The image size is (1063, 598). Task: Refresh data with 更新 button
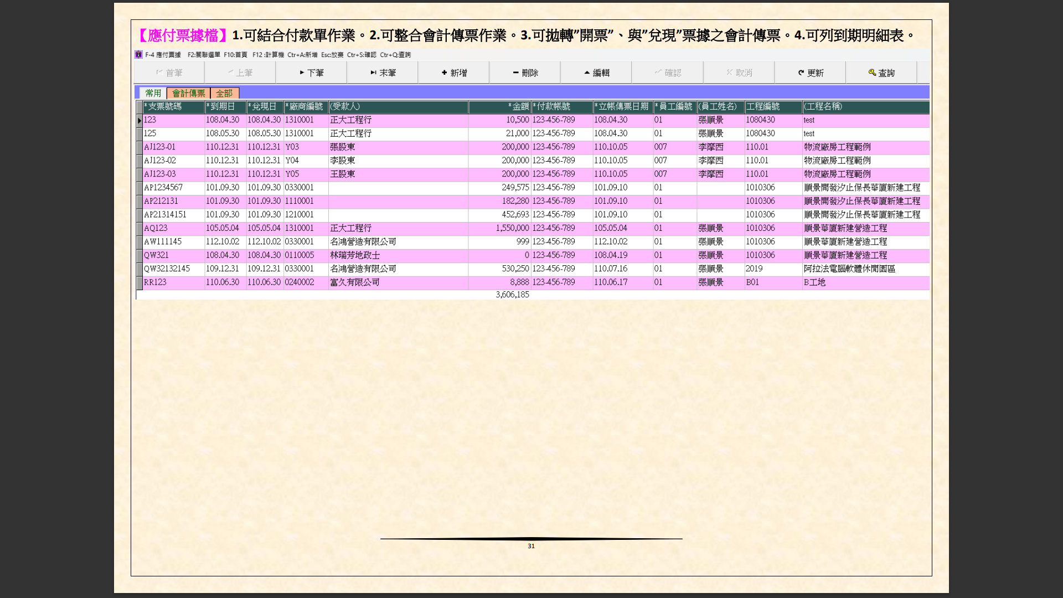[810, 73]
